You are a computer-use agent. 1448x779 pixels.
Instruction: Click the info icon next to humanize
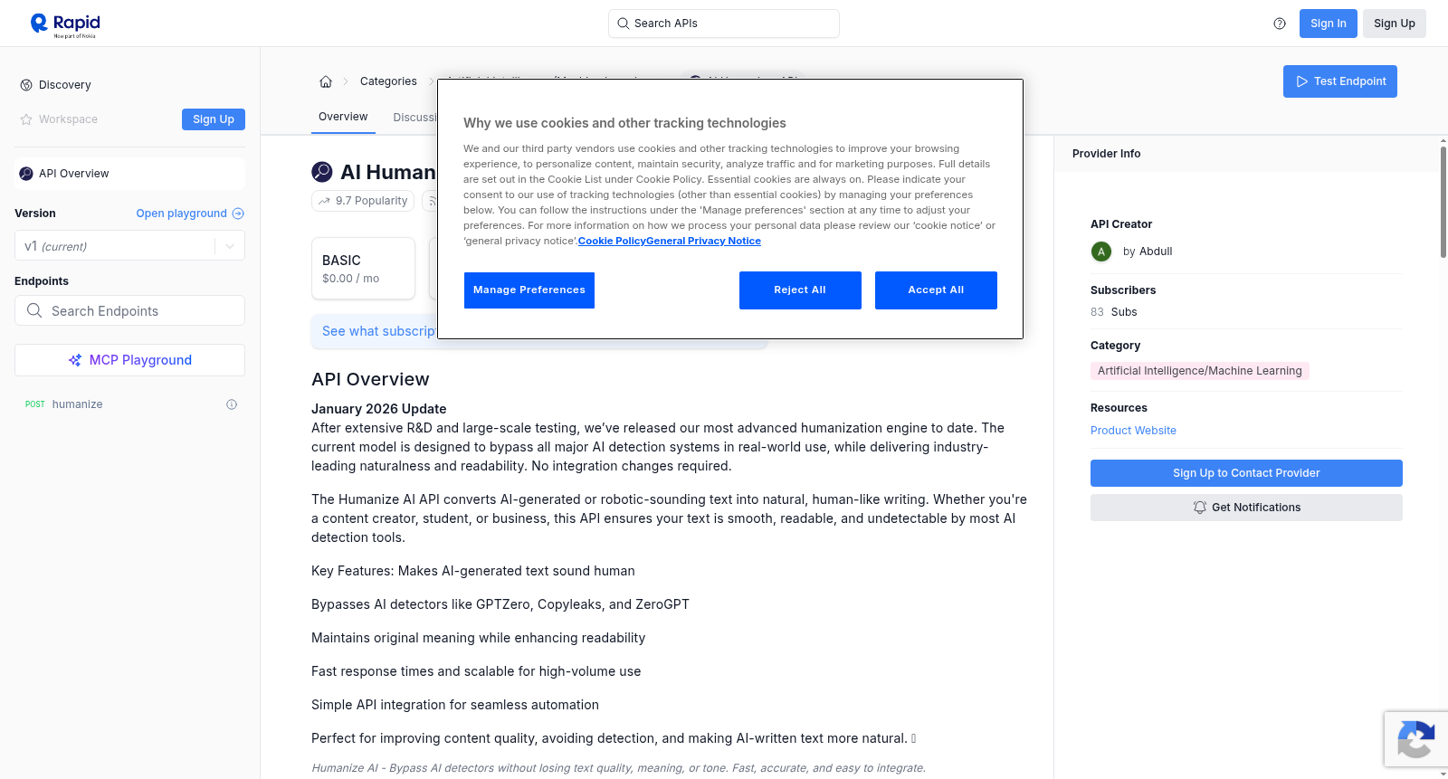coord(232,404)
